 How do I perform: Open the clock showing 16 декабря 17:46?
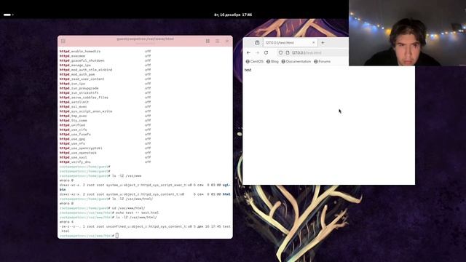coord(233,15)
